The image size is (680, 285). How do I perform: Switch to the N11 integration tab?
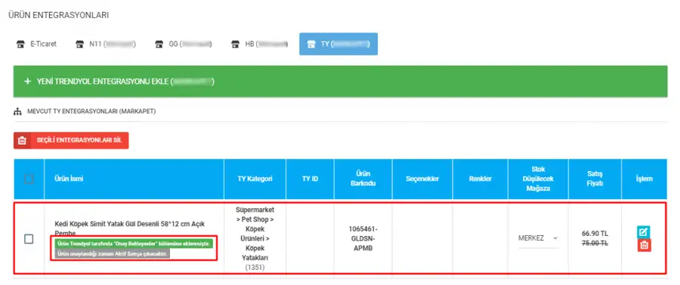106,44
